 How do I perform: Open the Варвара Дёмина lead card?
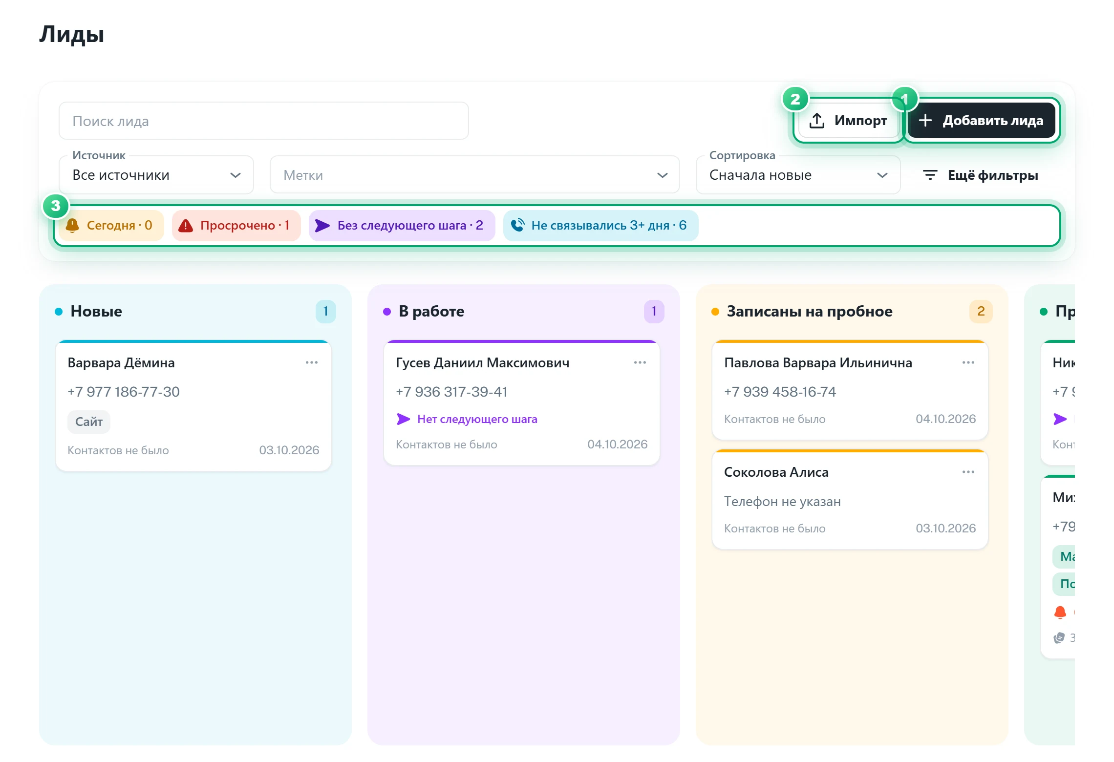click(193, 405)
